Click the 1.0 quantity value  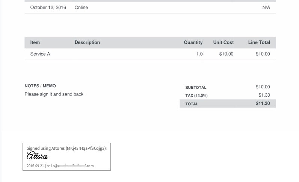pos(199,54)
